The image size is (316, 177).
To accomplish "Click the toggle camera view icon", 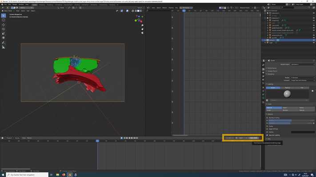I will 143,33.
